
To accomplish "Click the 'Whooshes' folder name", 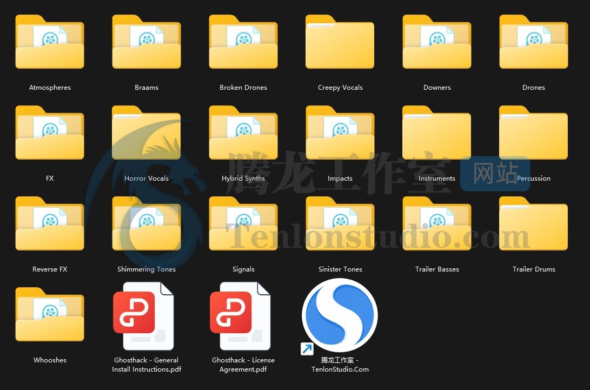I will click(50, 360).
